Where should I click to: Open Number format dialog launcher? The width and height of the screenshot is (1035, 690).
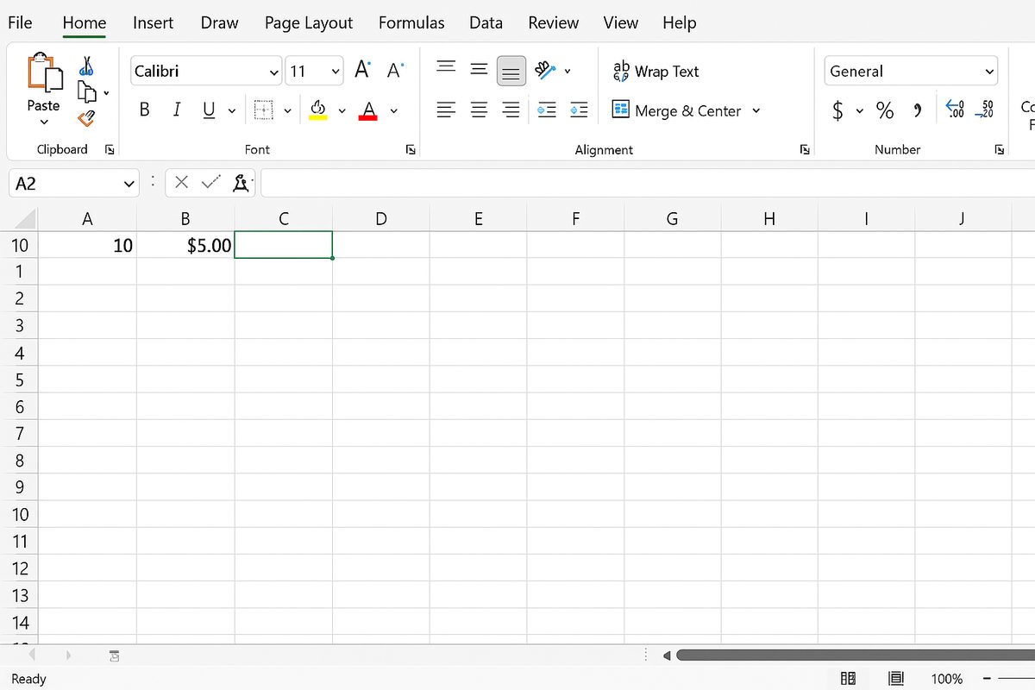999,149
